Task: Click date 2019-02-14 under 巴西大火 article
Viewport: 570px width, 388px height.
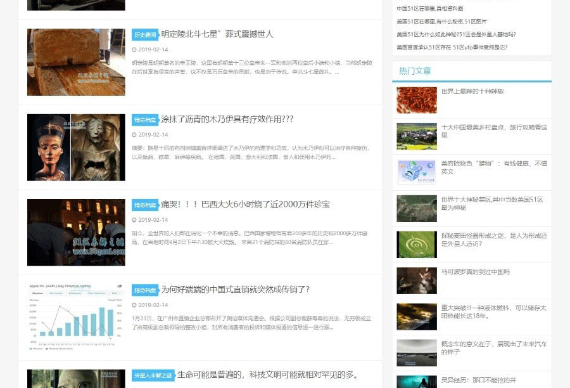Action: pos(153,220)
